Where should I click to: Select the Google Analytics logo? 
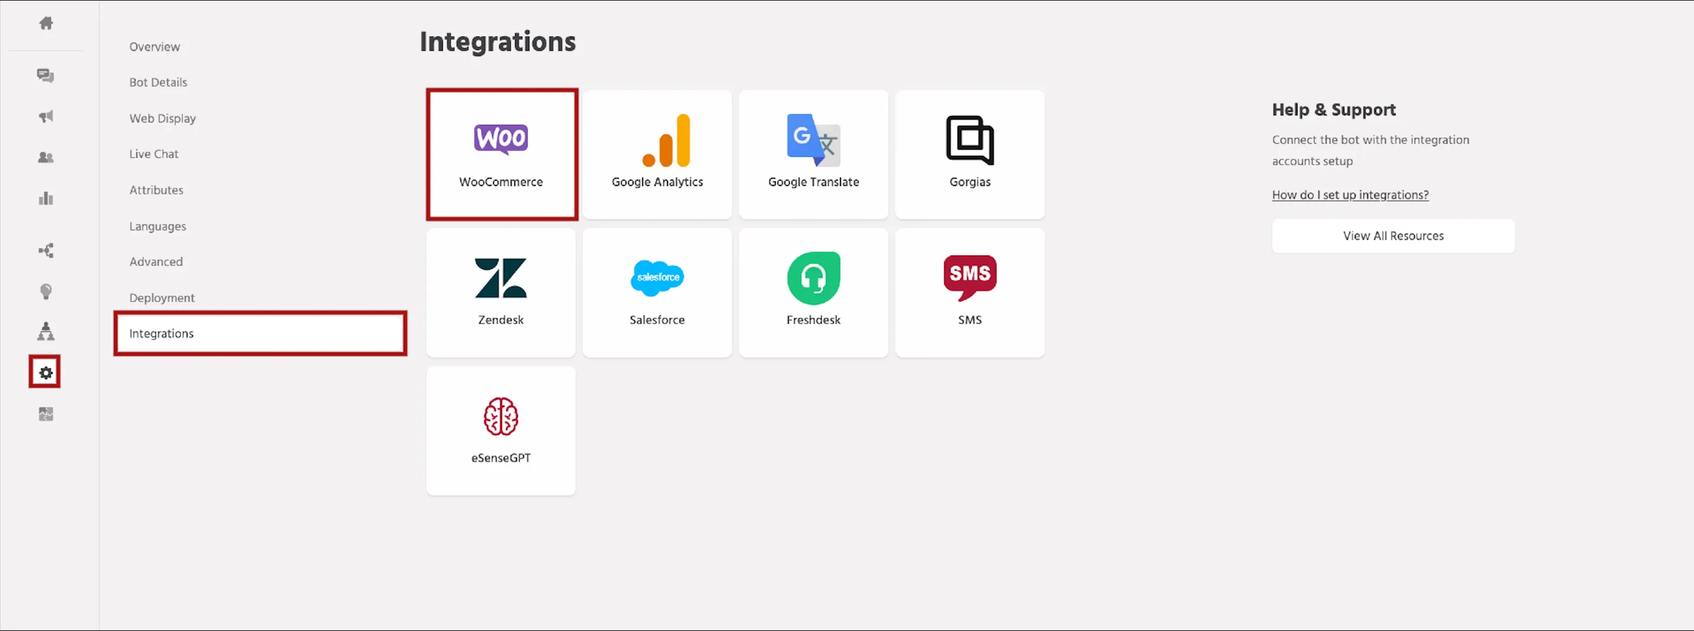(666, 140)
